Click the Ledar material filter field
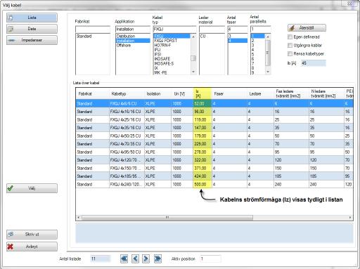Viewport: 360px width, 269px height. (x=212, y=29)
